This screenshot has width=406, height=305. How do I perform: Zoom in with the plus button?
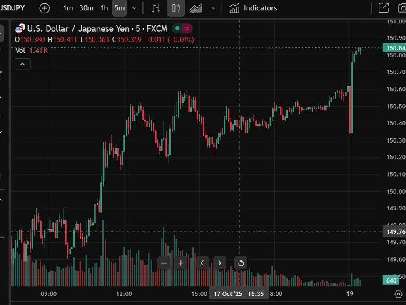point(181,263)
